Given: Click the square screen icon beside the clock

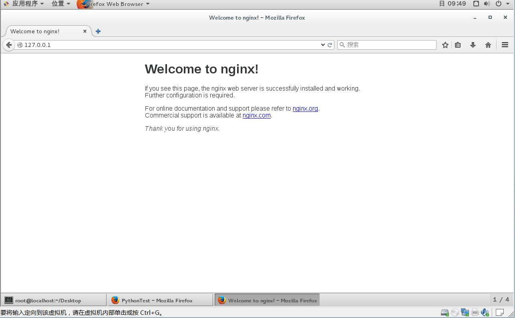Looking at the screenshot, I should (476, 4).
